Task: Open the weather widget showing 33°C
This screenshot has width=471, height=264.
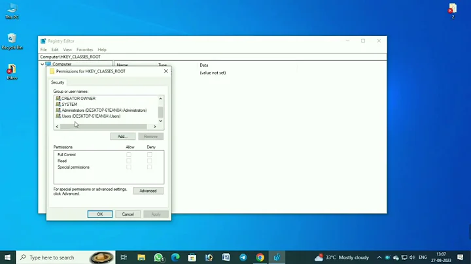Action: tap(342, 257)
